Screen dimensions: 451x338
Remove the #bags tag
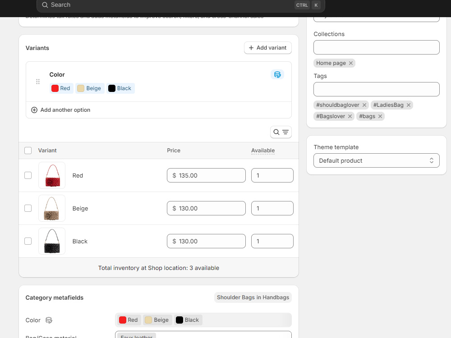point(380,116)
